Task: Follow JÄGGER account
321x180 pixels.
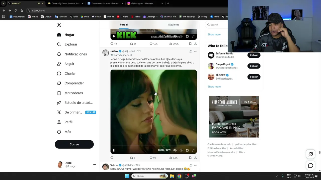Action: [x=254, y=77]
